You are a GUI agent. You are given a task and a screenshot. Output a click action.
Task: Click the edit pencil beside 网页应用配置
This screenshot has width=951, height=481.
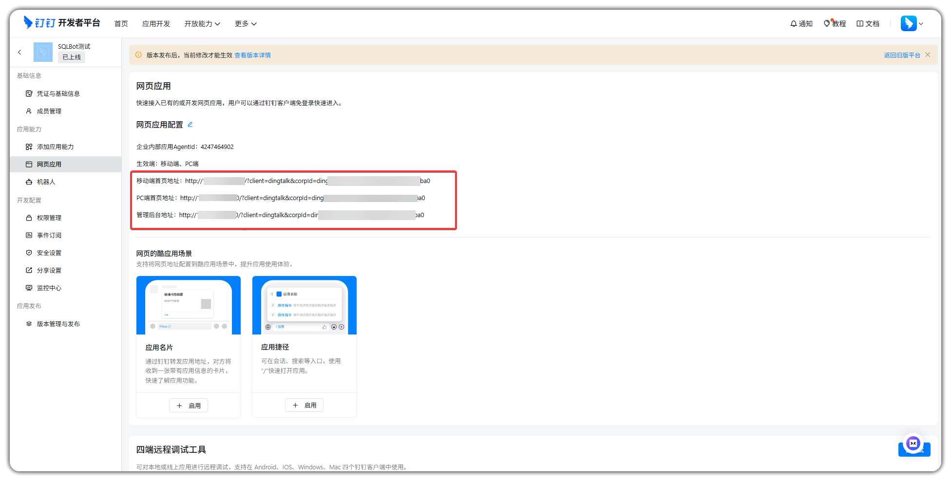(190, 125)
